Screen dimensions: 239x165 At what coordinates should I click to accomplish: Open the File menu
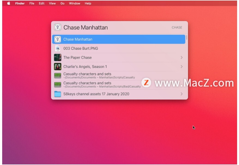pyautogui.click(x=32, y=3)
